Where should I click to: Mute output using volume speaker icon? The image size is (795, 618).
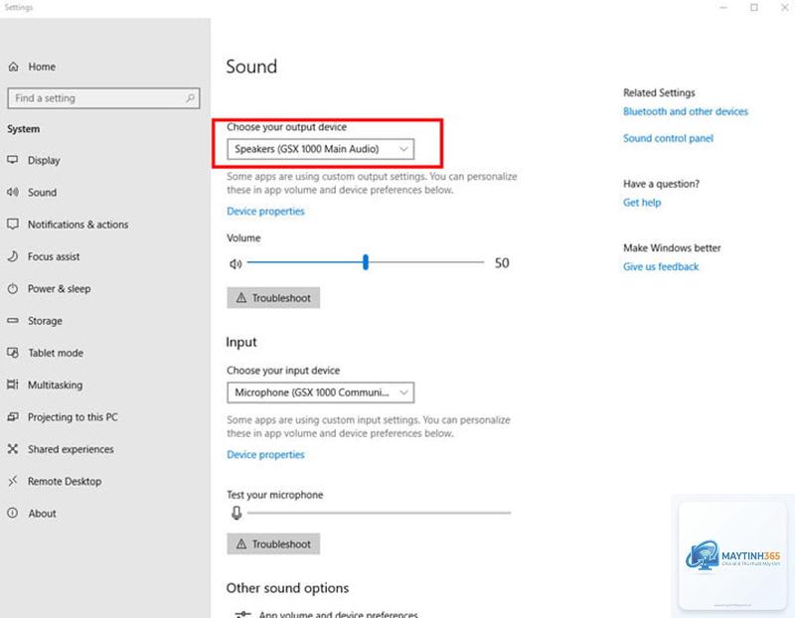[x=236, y=263]
